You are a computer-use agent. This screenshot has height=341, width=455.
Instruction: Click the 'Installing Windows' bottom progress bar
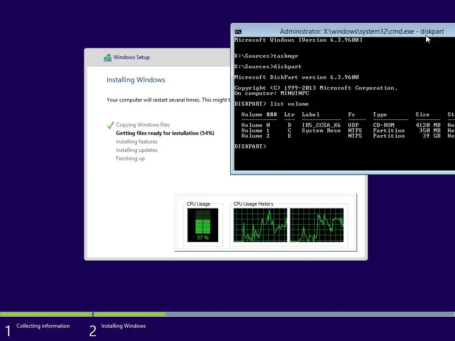[274, 314]
